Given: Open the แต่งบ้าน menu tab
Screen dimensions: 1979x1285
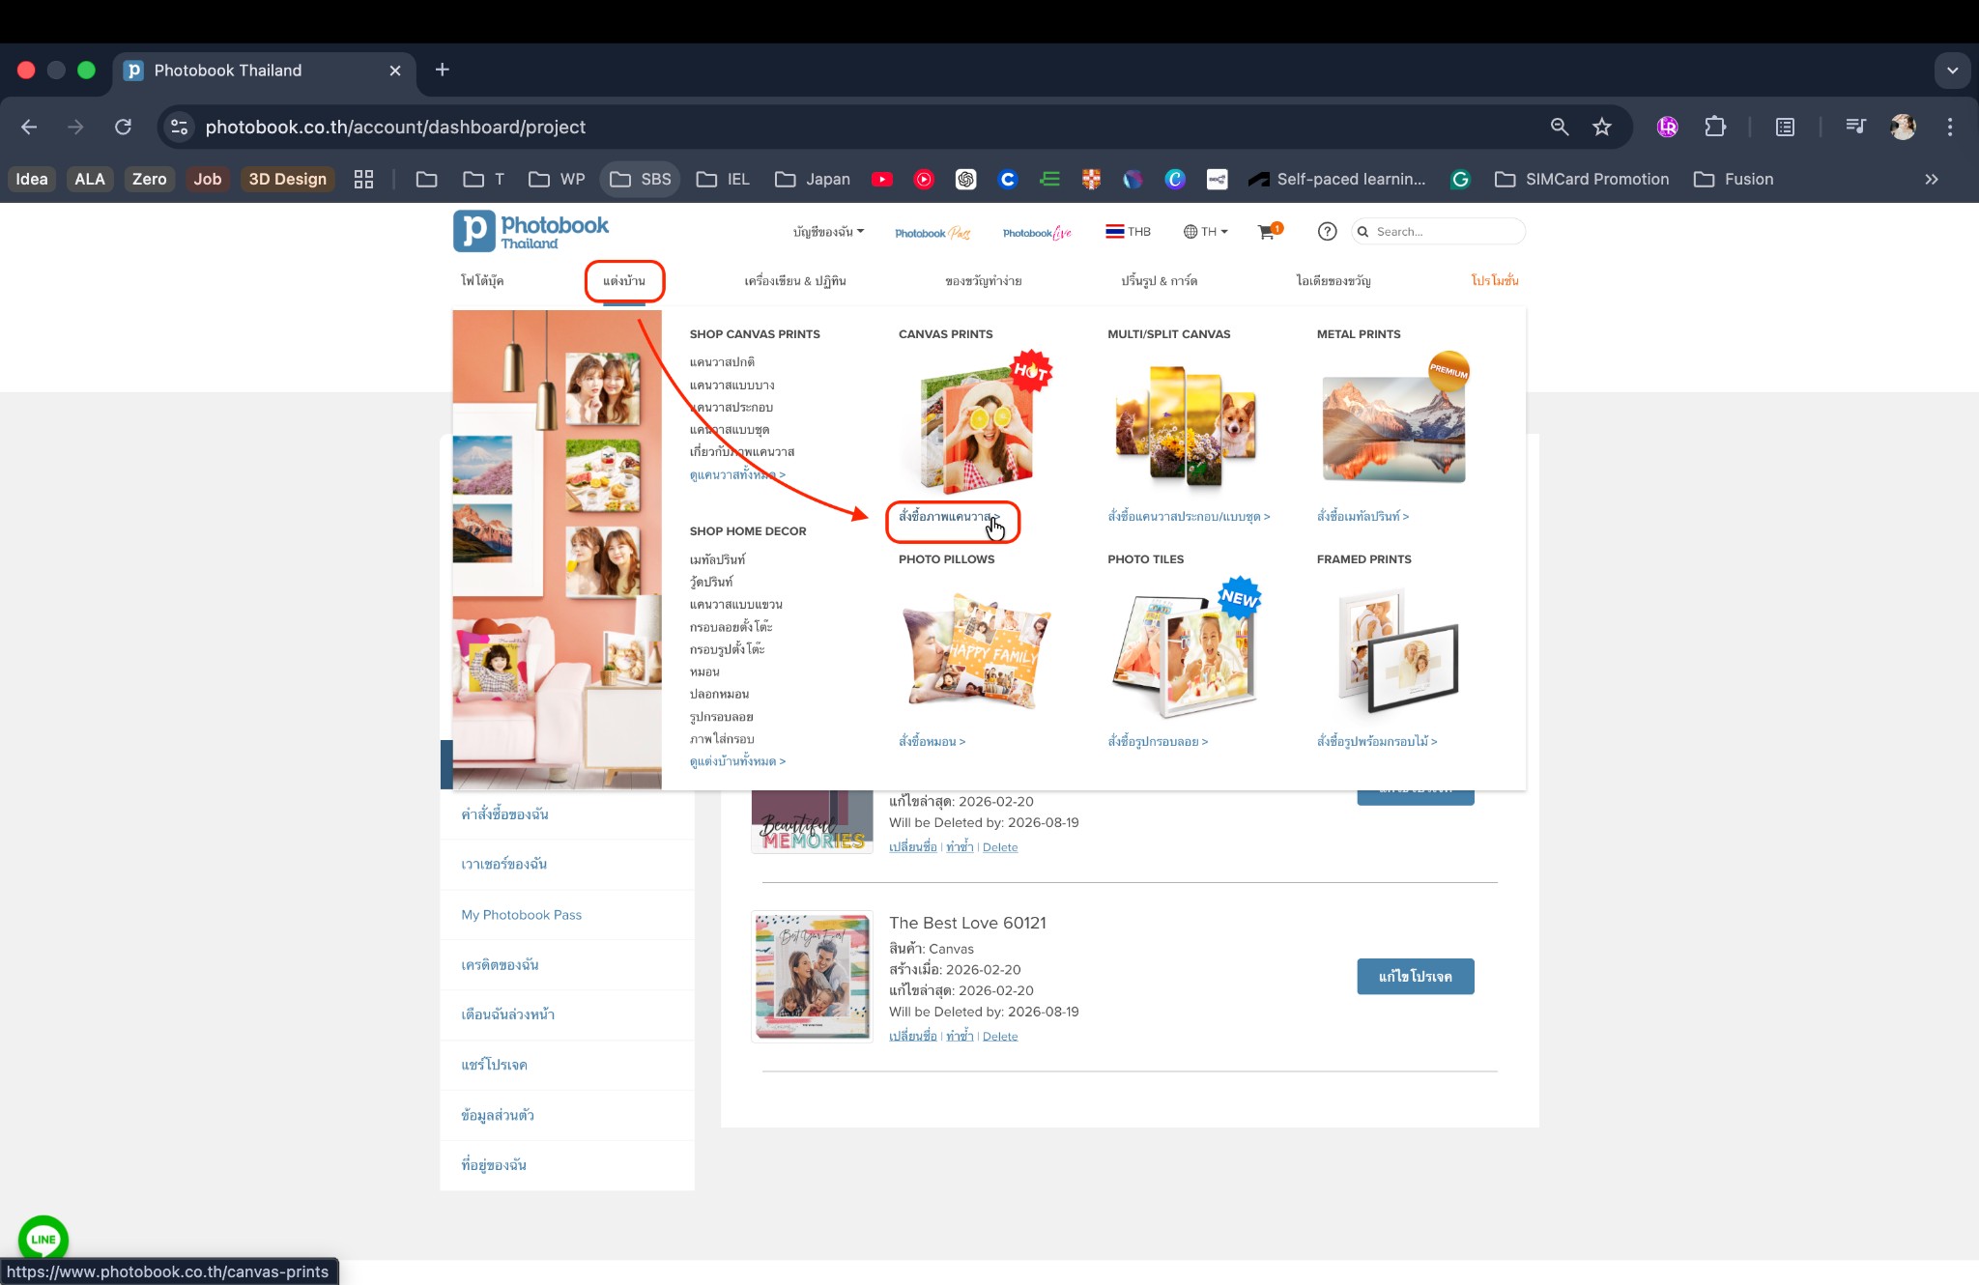Looking at the screenshot, I should click(624, 281).
